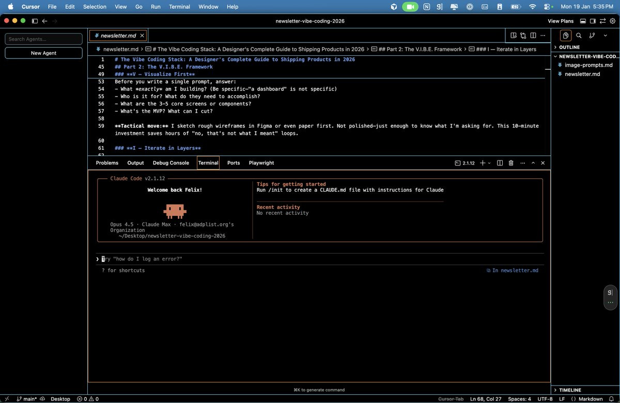Toggle the bottom panel layout icon

point(583,21)
